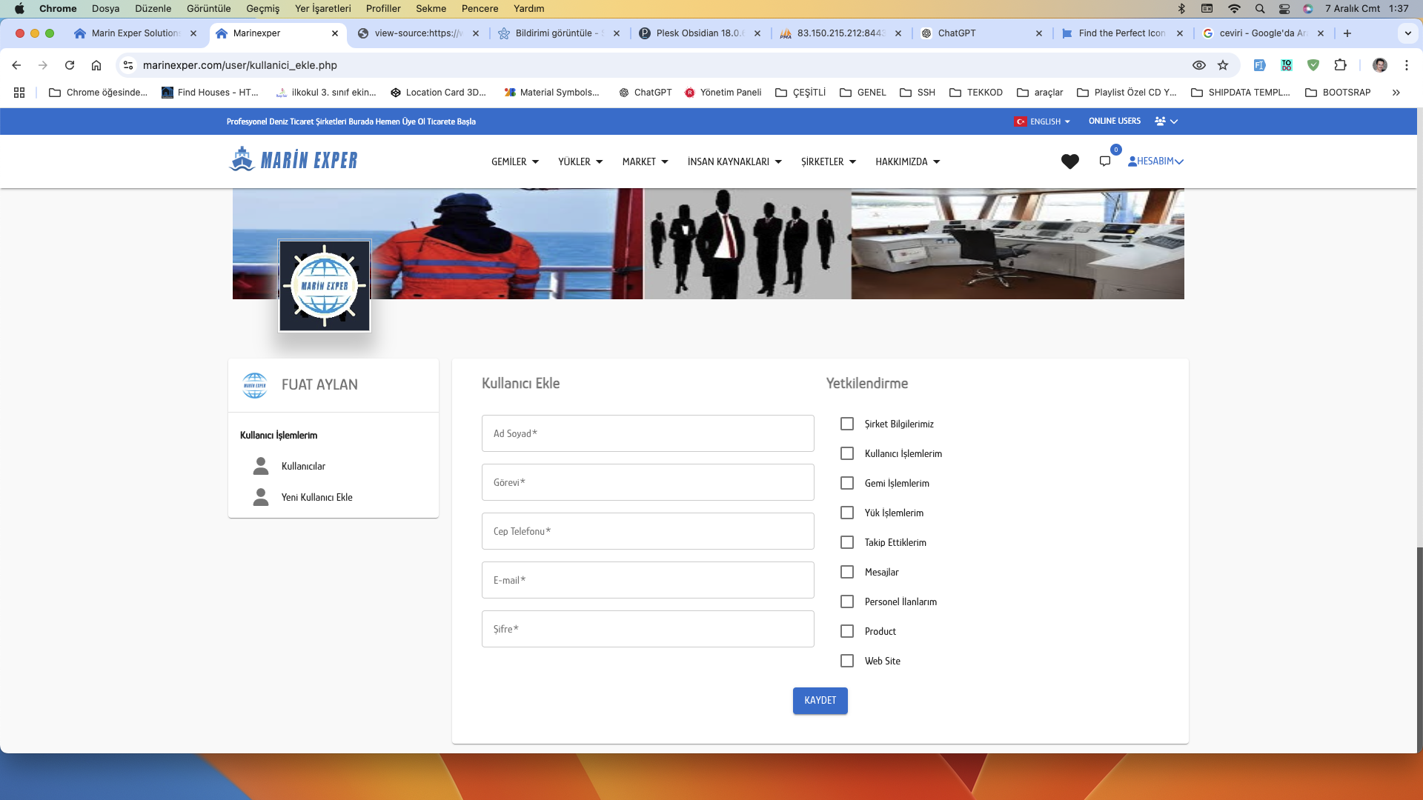1423x800 pixels.
Task: Click the ONLINE USERS link
Action: pos(1114,121)
